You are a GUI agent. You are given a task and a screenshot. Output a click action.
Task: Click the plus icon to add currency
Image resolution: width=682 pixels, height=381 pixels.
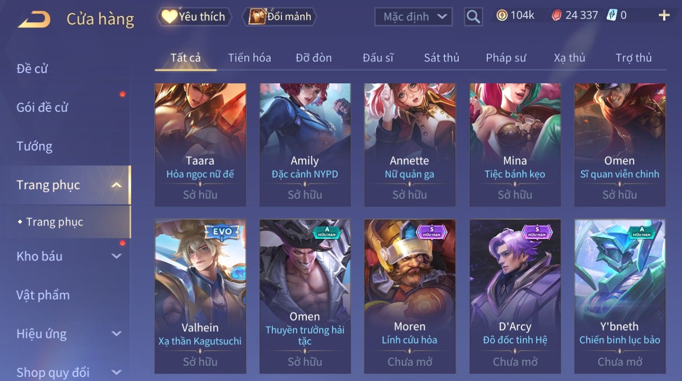[664, 15]
